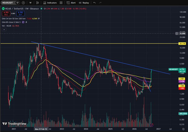Start Bar Replay mode
The image size is (188, 132).
tap(84, 3)
